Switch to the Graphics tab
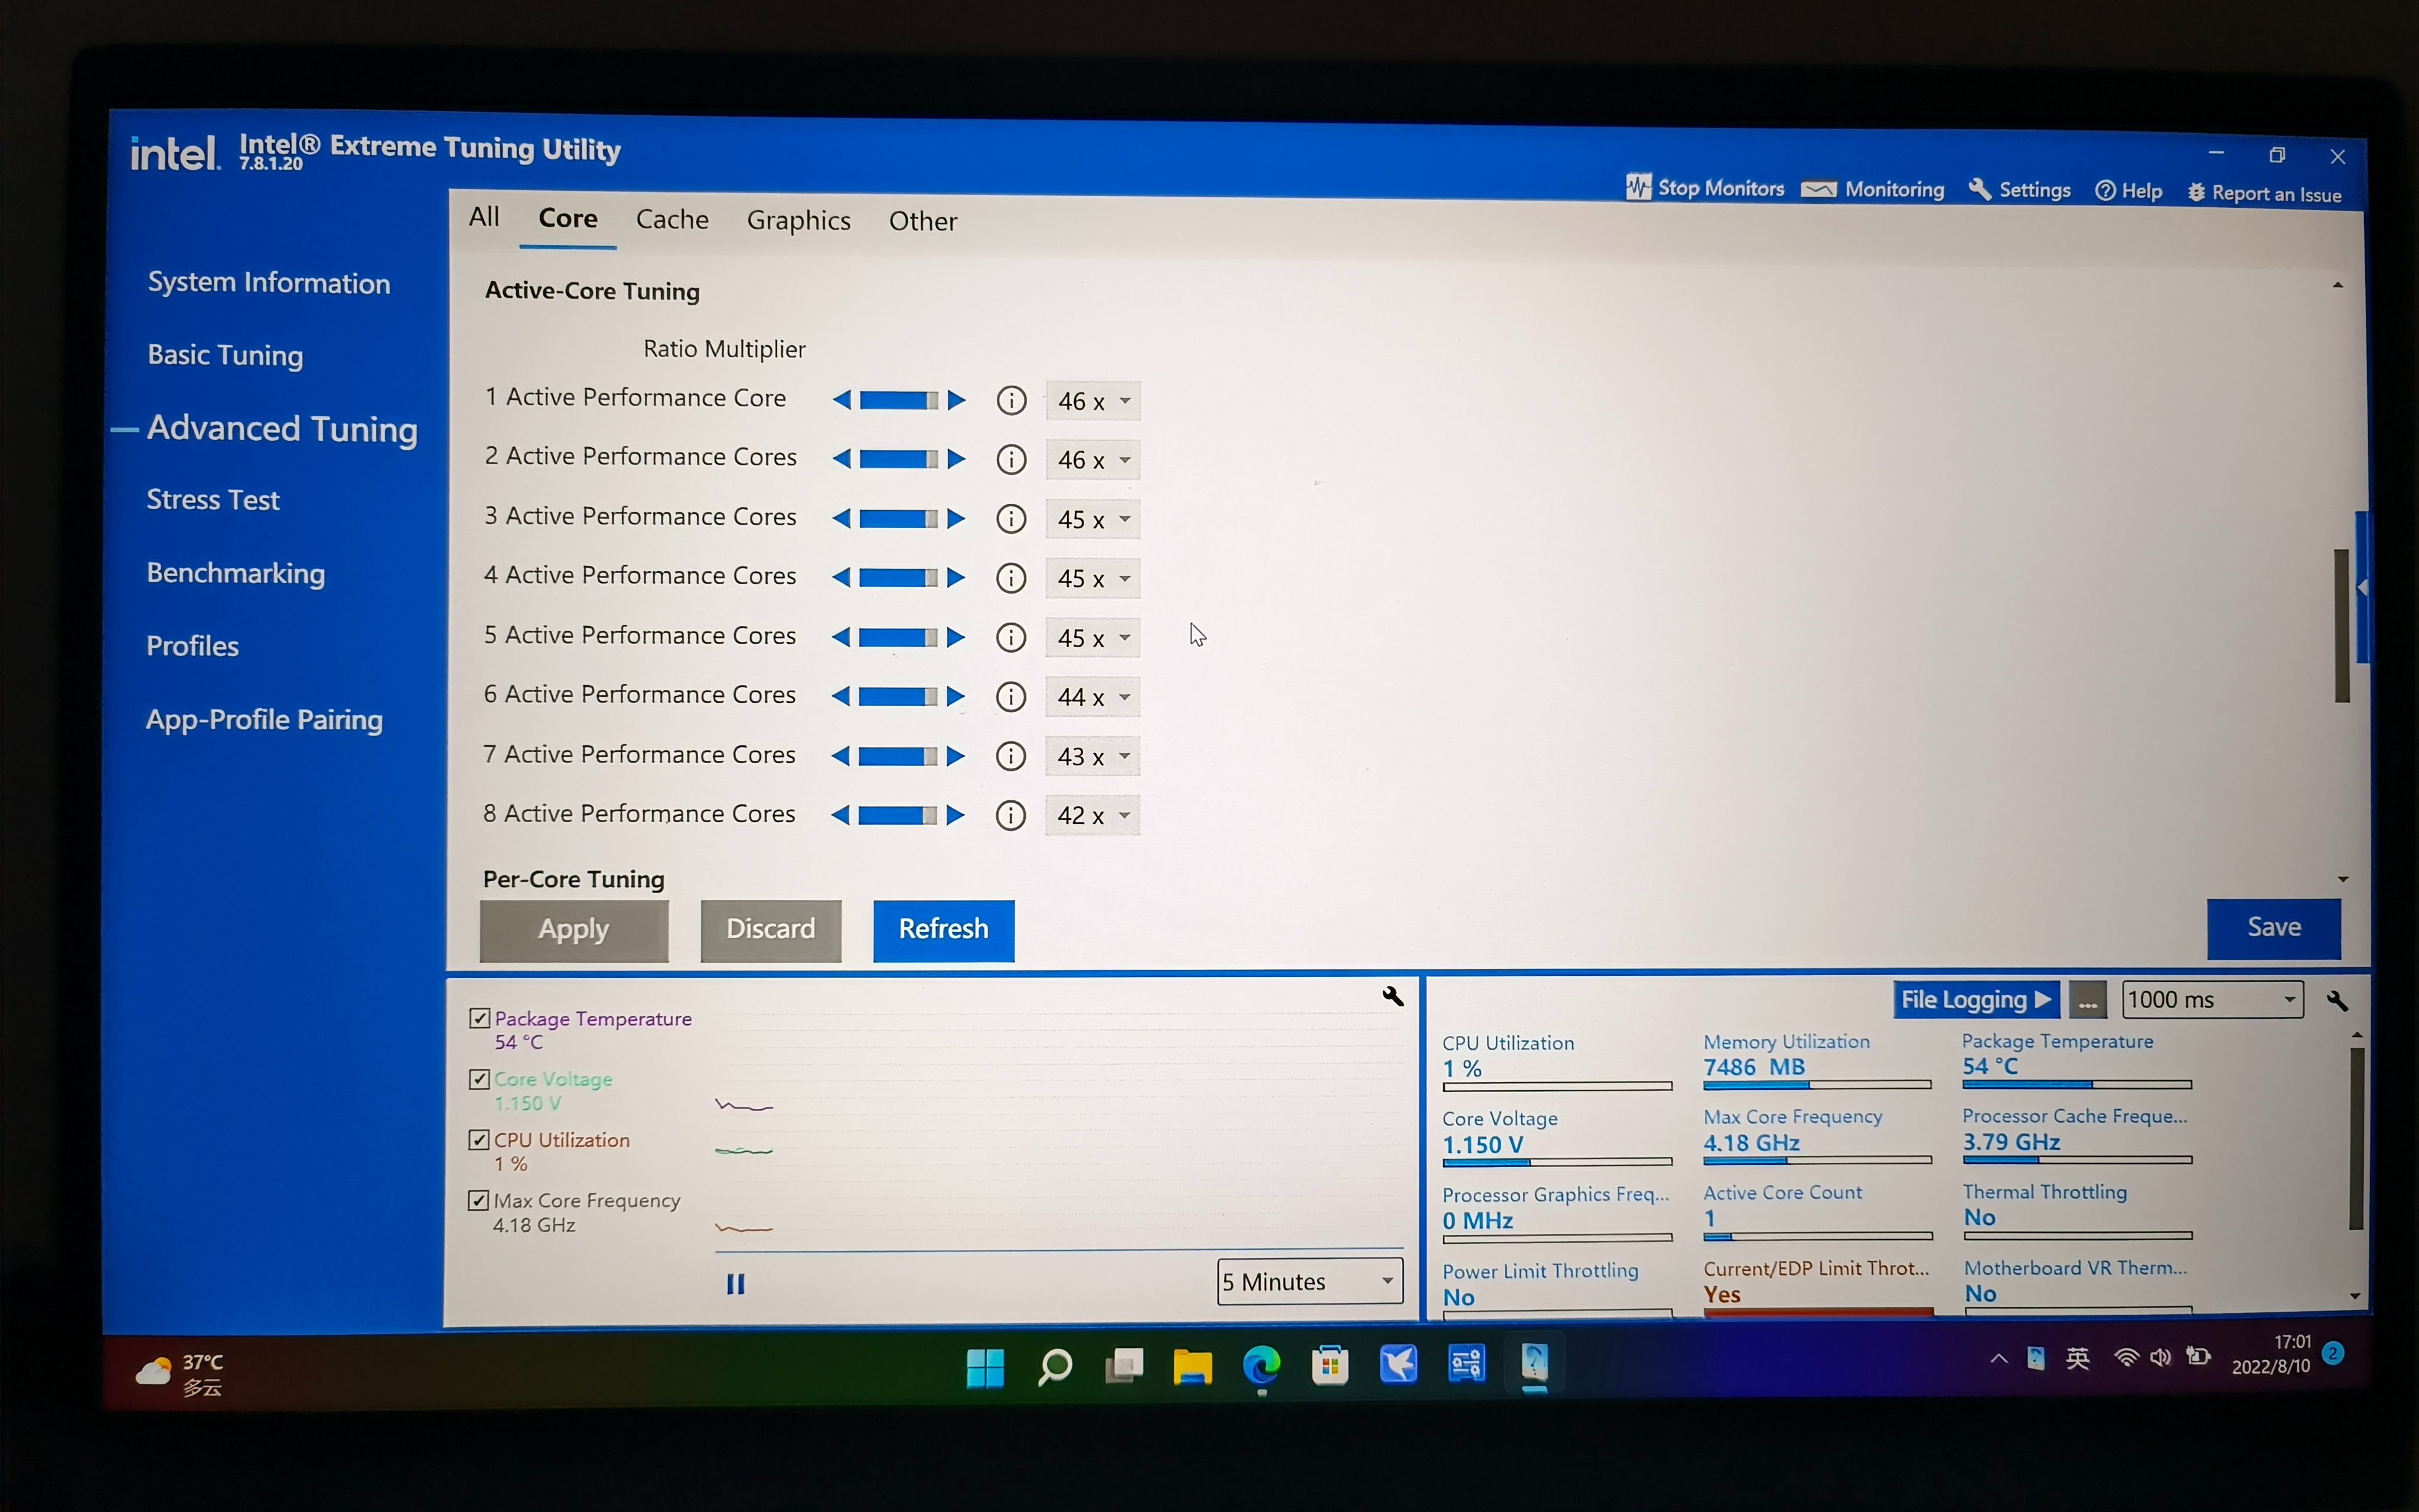The width and height of the screenshot is (2419, 1512). point(798,220)
